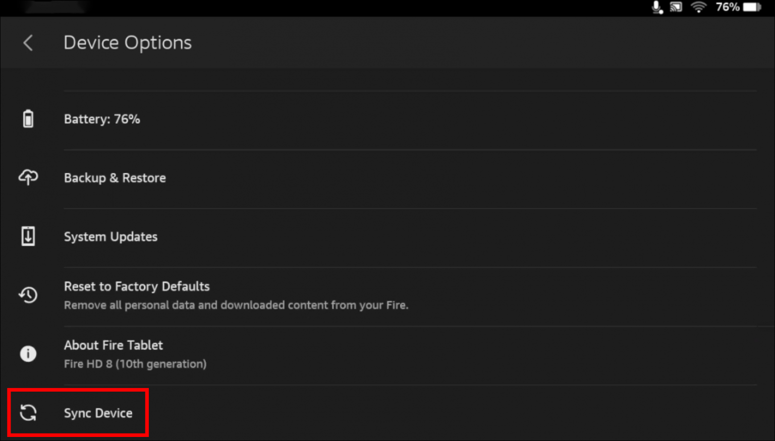
Task: Tap the microphone icon in the status bar
Action: (x=656, y=7)
